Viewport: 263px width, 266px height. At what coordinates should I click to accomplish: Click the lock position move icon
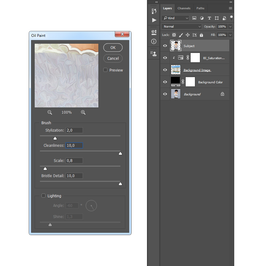point(188,35)
